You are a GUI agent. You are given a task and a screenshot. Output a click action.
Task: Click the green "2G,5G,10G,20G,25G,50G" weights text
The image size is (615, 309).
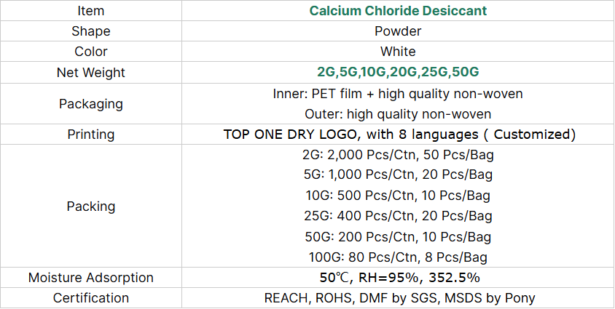coord(398,73)
